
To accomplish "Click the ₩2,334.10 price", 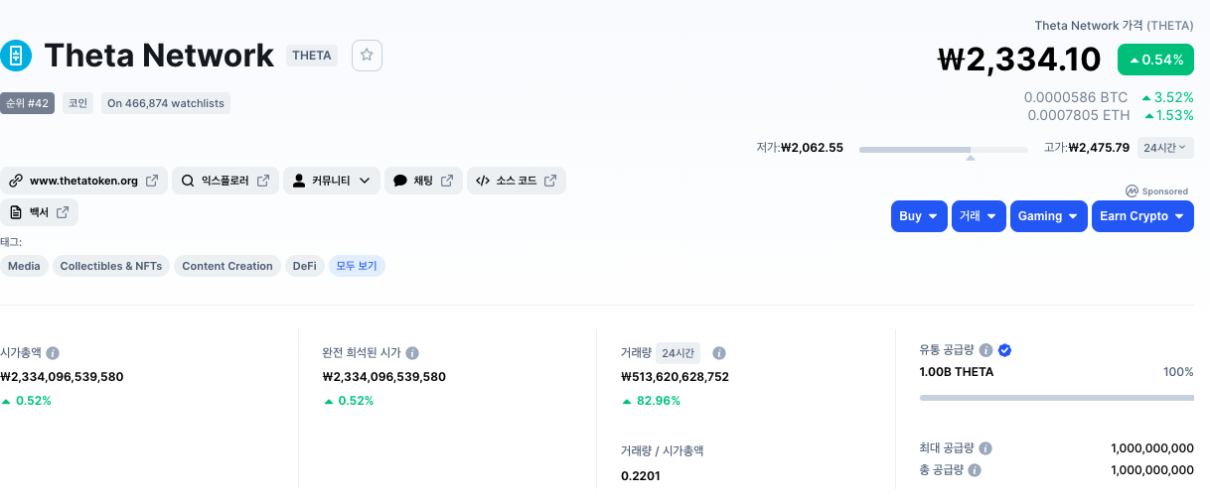I will (x=1020, y=60).
